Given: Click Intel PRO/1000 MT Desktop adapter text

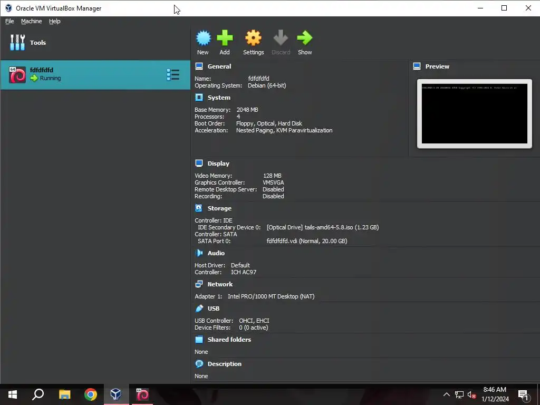Looking at the screenshot, I should tap(271, 296).
